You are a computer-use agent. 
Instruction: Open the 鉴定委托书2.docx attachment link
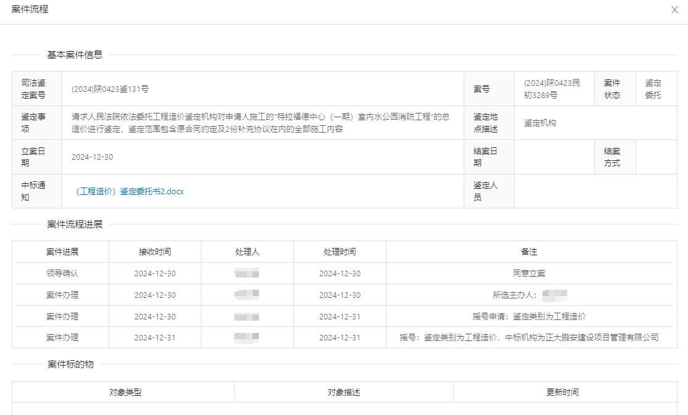click(x=129, y=191)
